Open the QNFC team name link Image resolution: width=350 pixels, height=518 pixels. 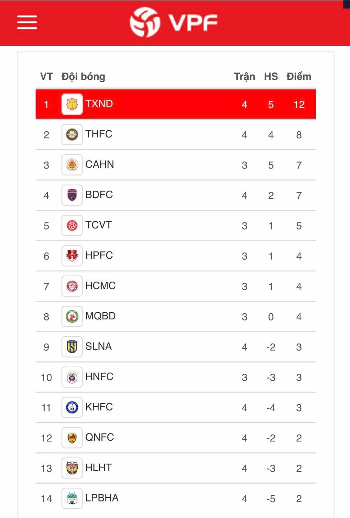(100, 437)
